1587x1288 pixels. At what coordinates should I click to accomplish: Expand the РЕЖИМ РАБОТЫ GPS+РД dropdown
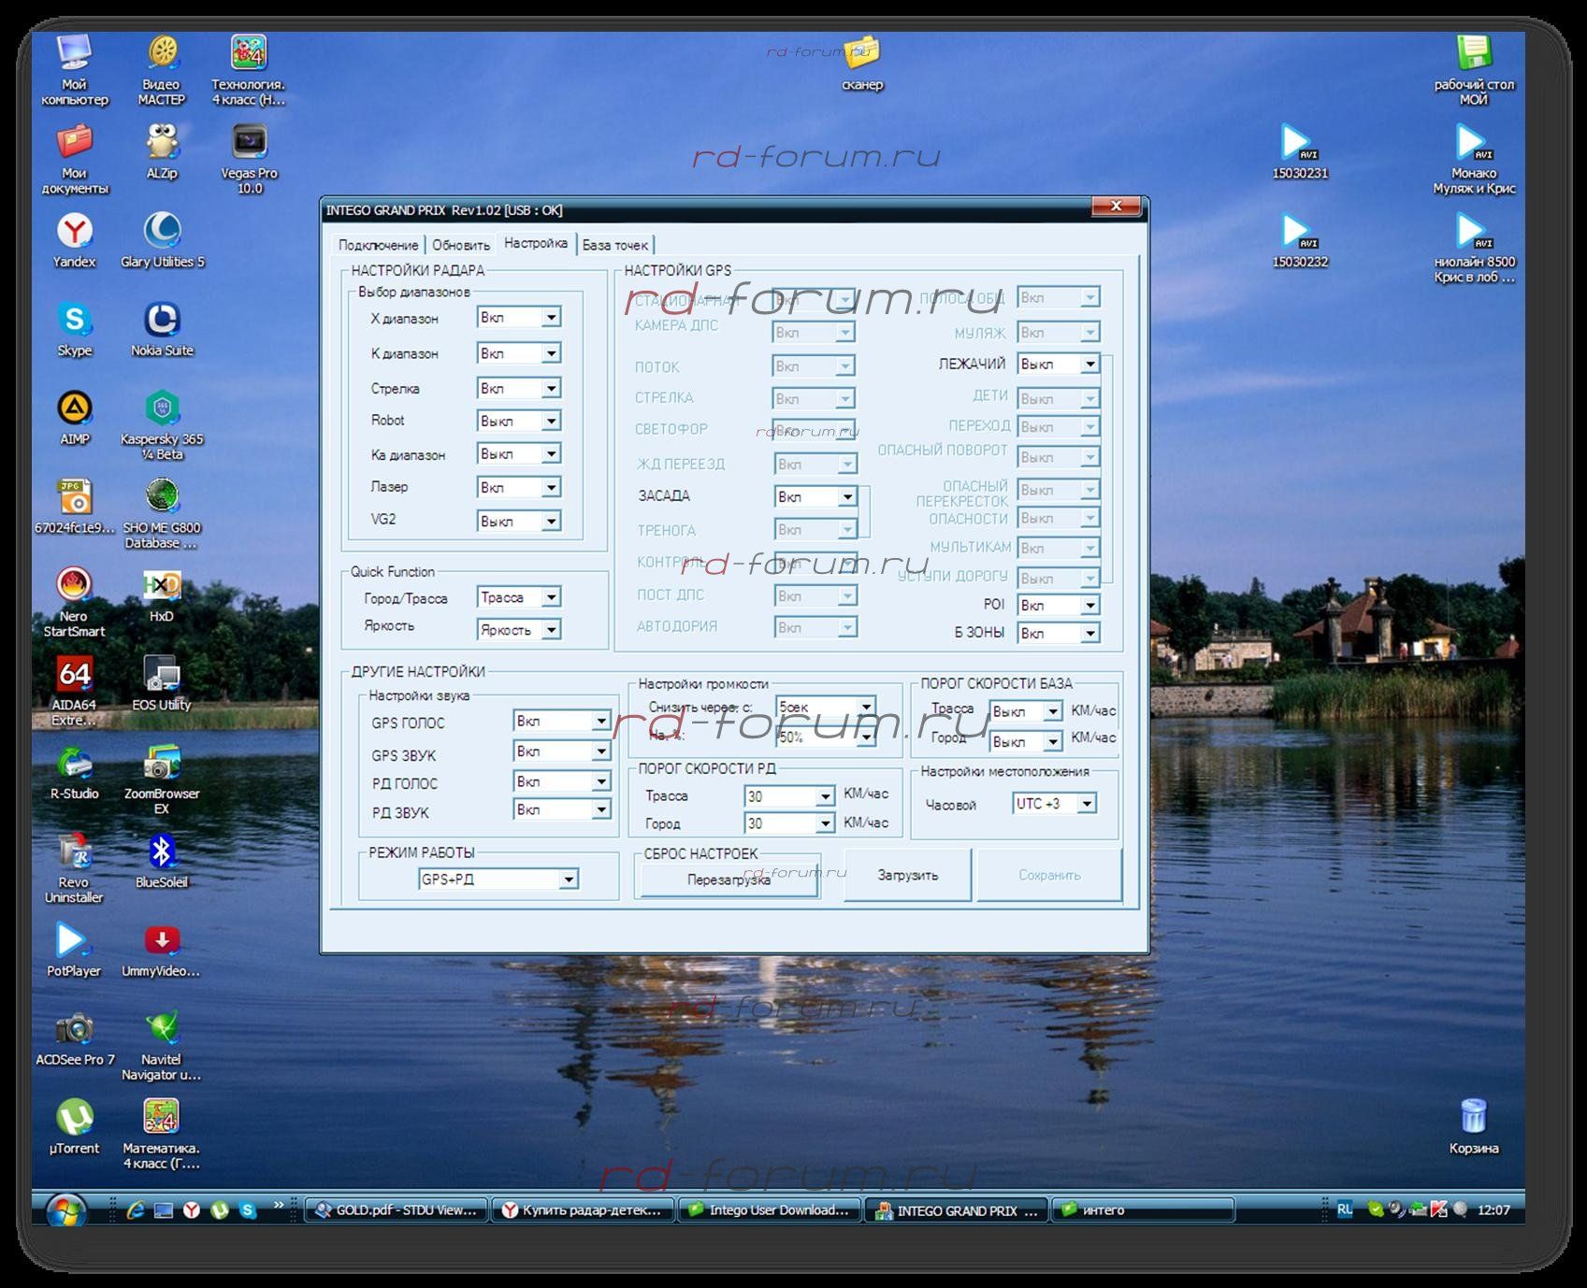pos(568,880)
